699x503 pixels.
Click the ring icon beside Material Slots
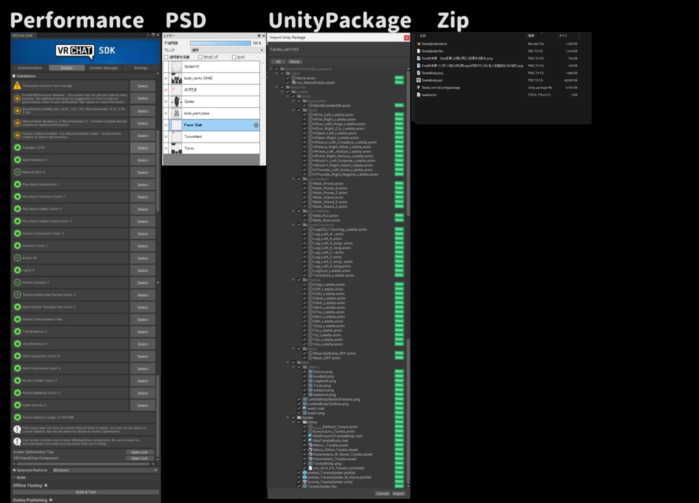click(x=17, y=172)
